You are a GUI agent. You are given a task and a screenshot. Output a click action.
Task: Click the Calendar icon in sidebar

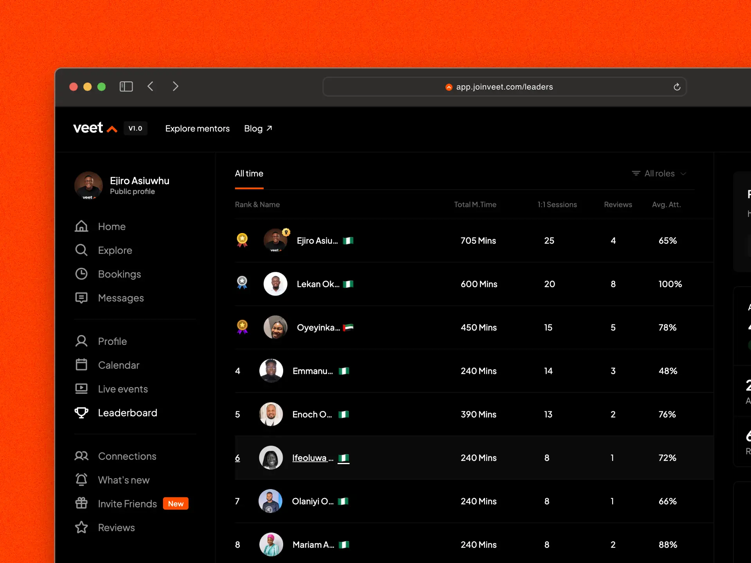pyautogui.click(x=81, y=365)
